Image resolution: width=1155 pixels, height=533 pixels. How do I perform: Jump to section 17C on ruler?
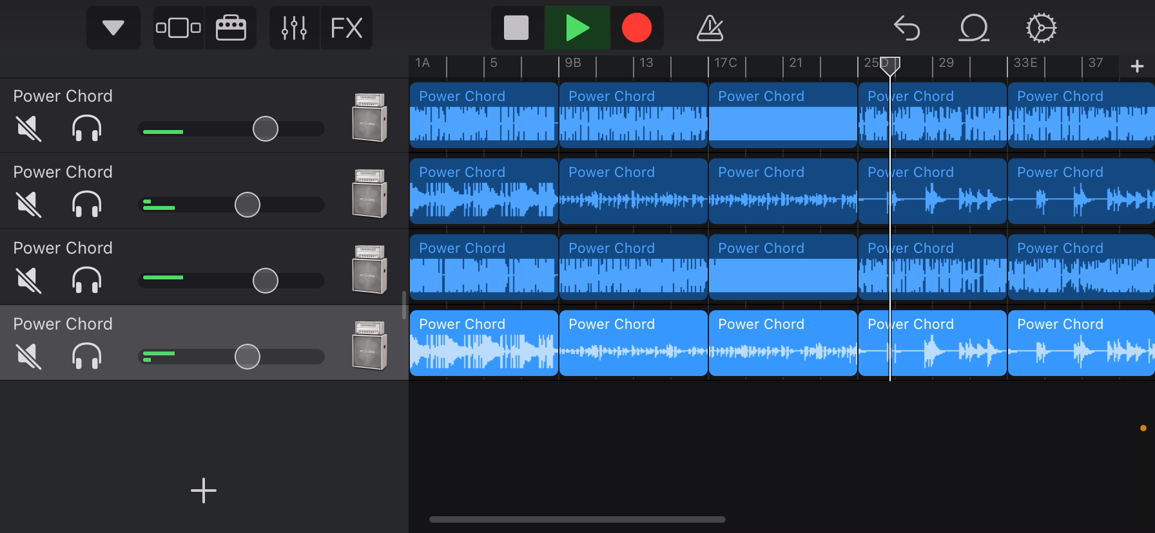tap(726, 62)
